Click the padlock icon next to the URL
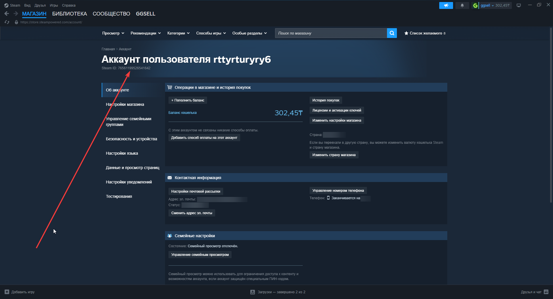 point(16,22)
